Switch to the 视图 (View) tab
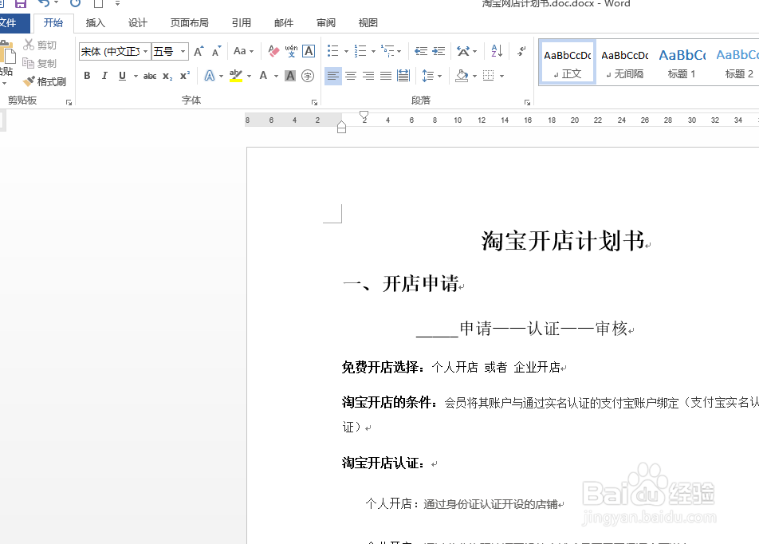Screen dimensions: 759x544 click(x=368, y=23)
